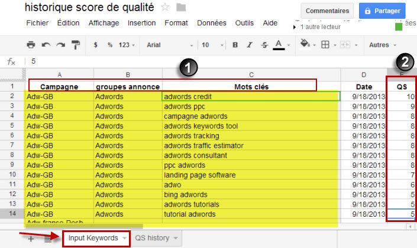The height and width of the screenshot is (248, 417).
Task: Toggle Italic formatting
Action: tap(250, 45)
